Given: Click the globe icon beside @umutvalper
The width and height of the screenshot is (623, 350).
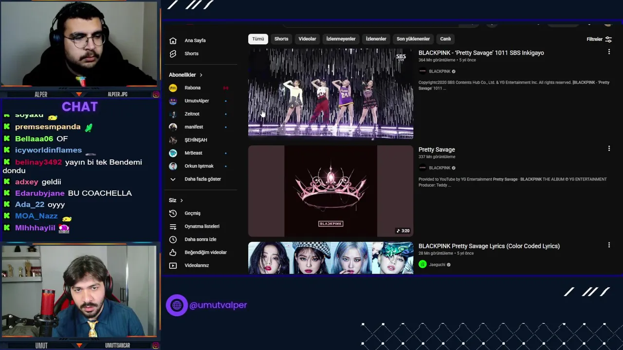Looking at the screenshot, I should [x=177, y=305].
